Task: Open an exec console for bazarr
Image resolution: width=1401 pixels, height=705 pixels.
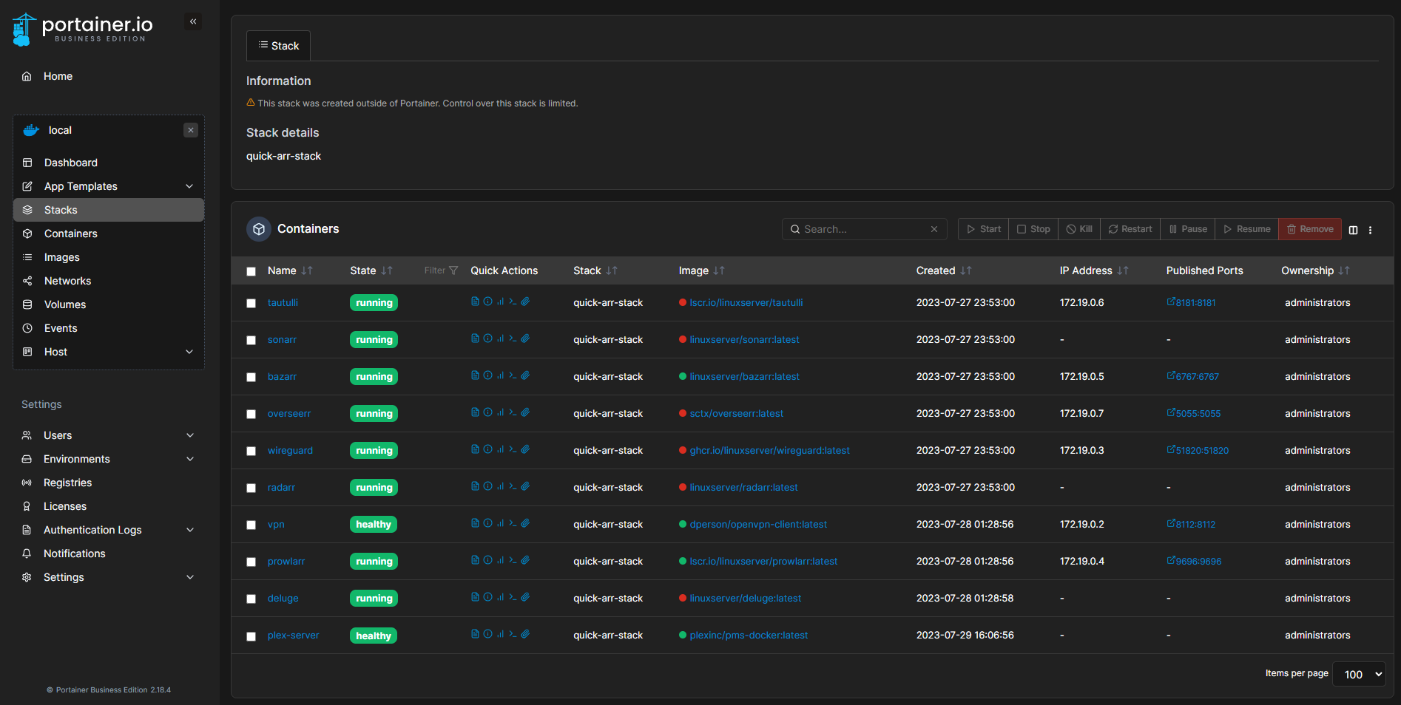Action: point(513,375)
